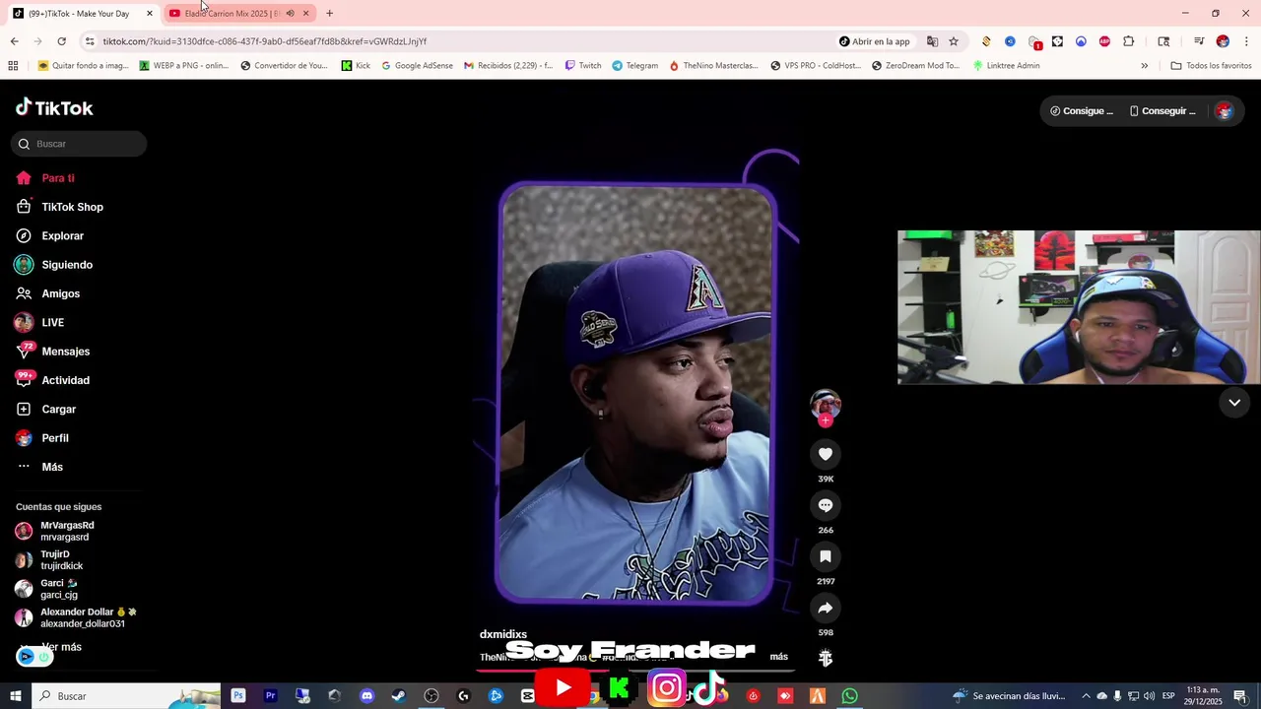Click Abrir en la app button
The width and height of the screenshot is (1261, 709).
coord(875,41)
